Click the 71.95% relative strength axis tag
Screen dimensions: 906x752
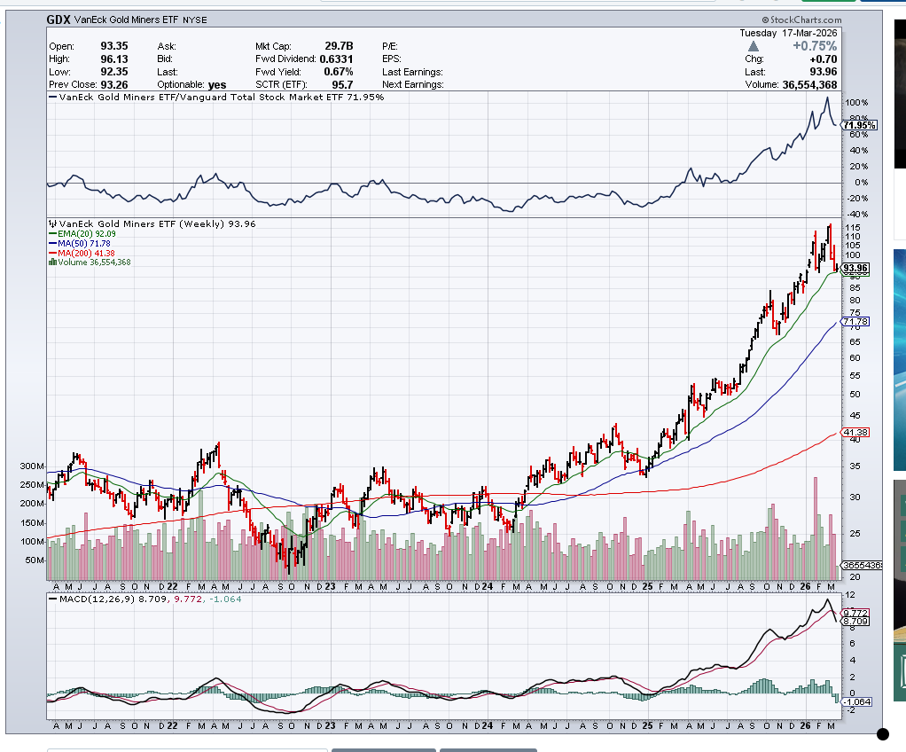(859, 125)
